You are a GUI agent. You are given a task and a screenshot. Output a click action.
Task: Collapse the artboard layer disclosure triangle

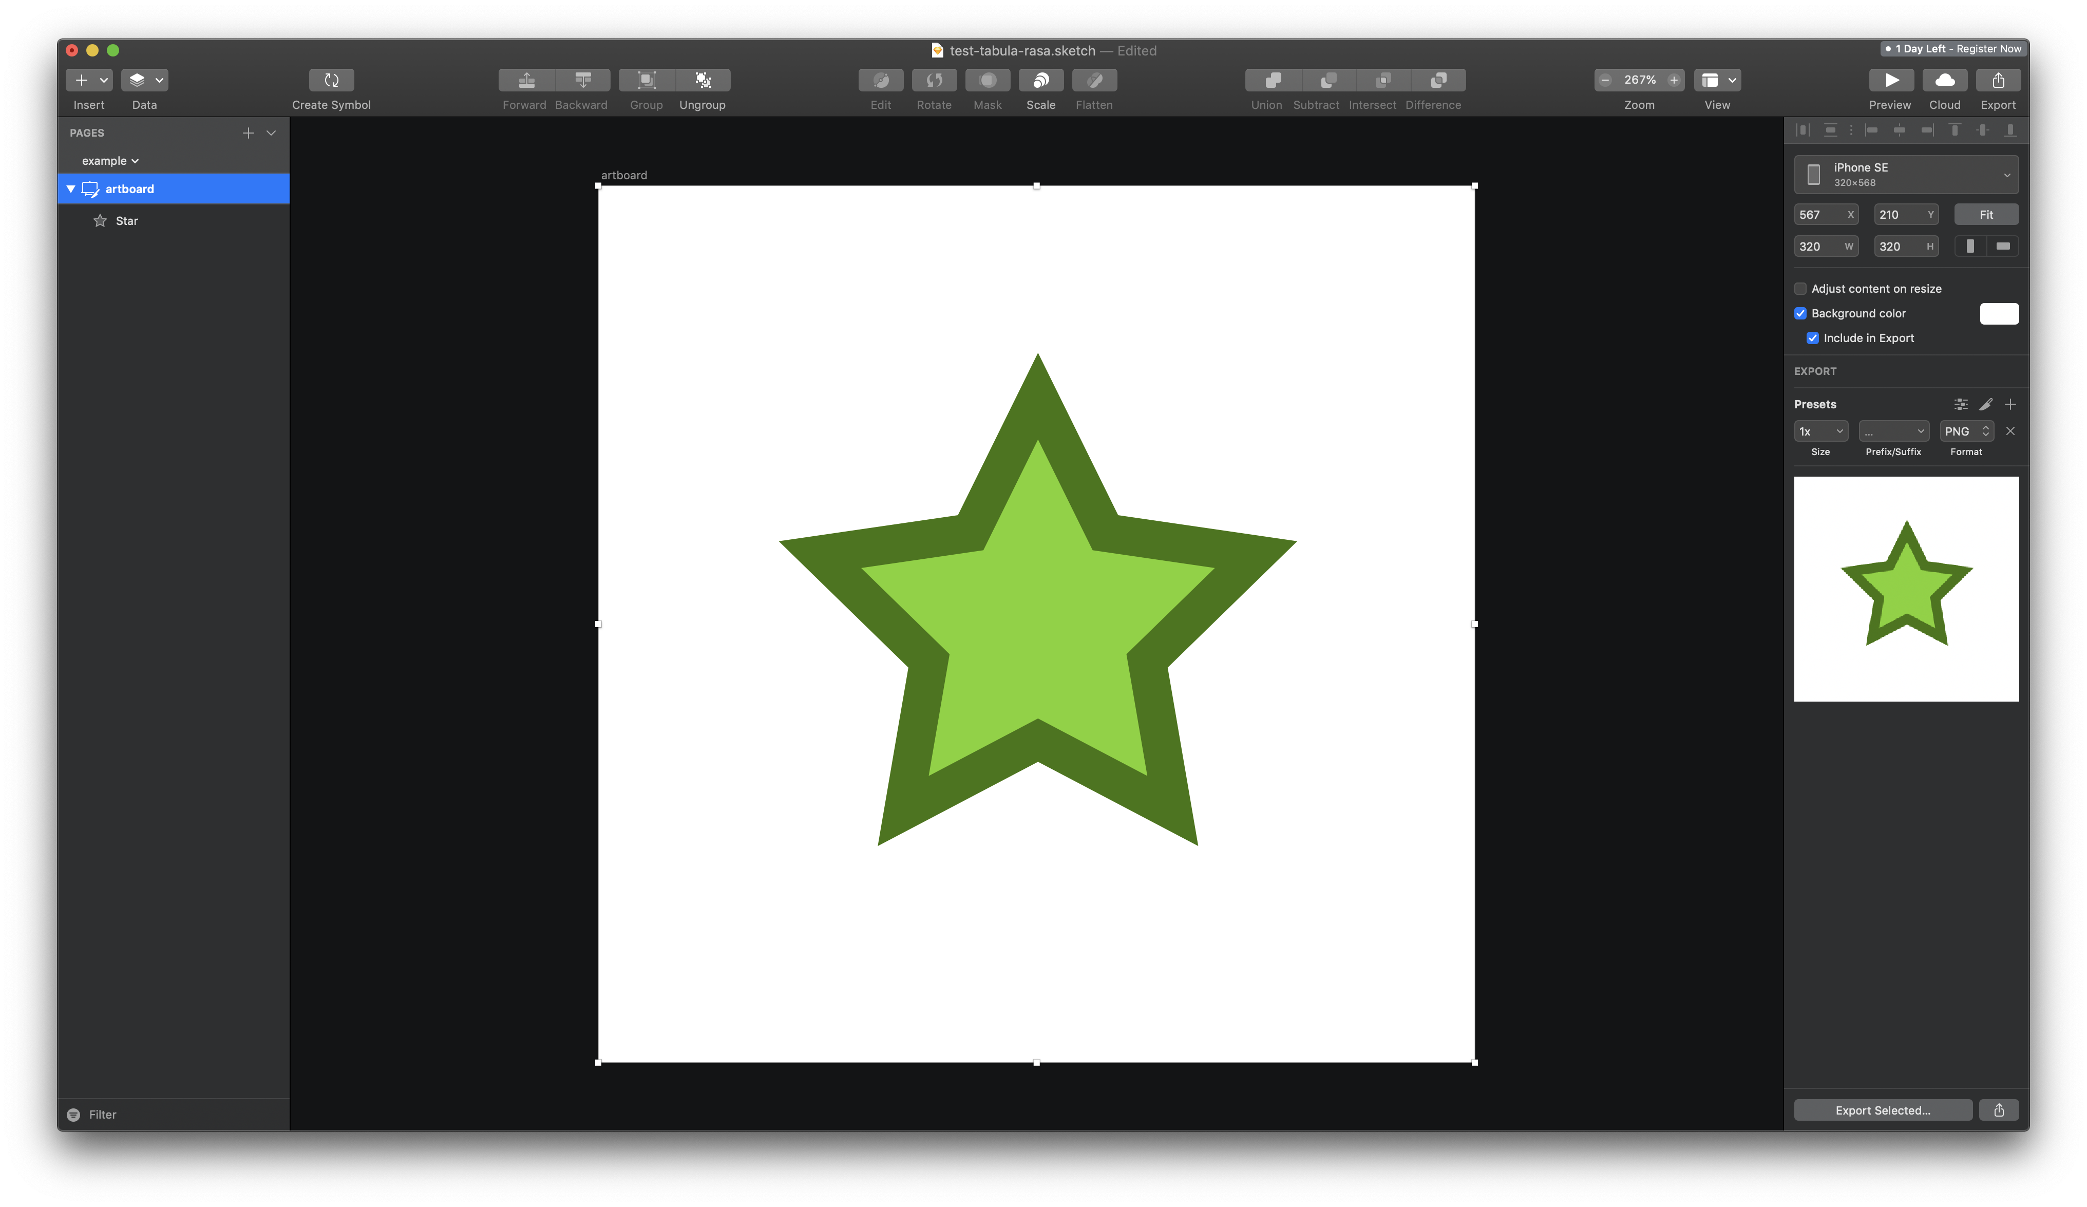click(x=70, y=189)
